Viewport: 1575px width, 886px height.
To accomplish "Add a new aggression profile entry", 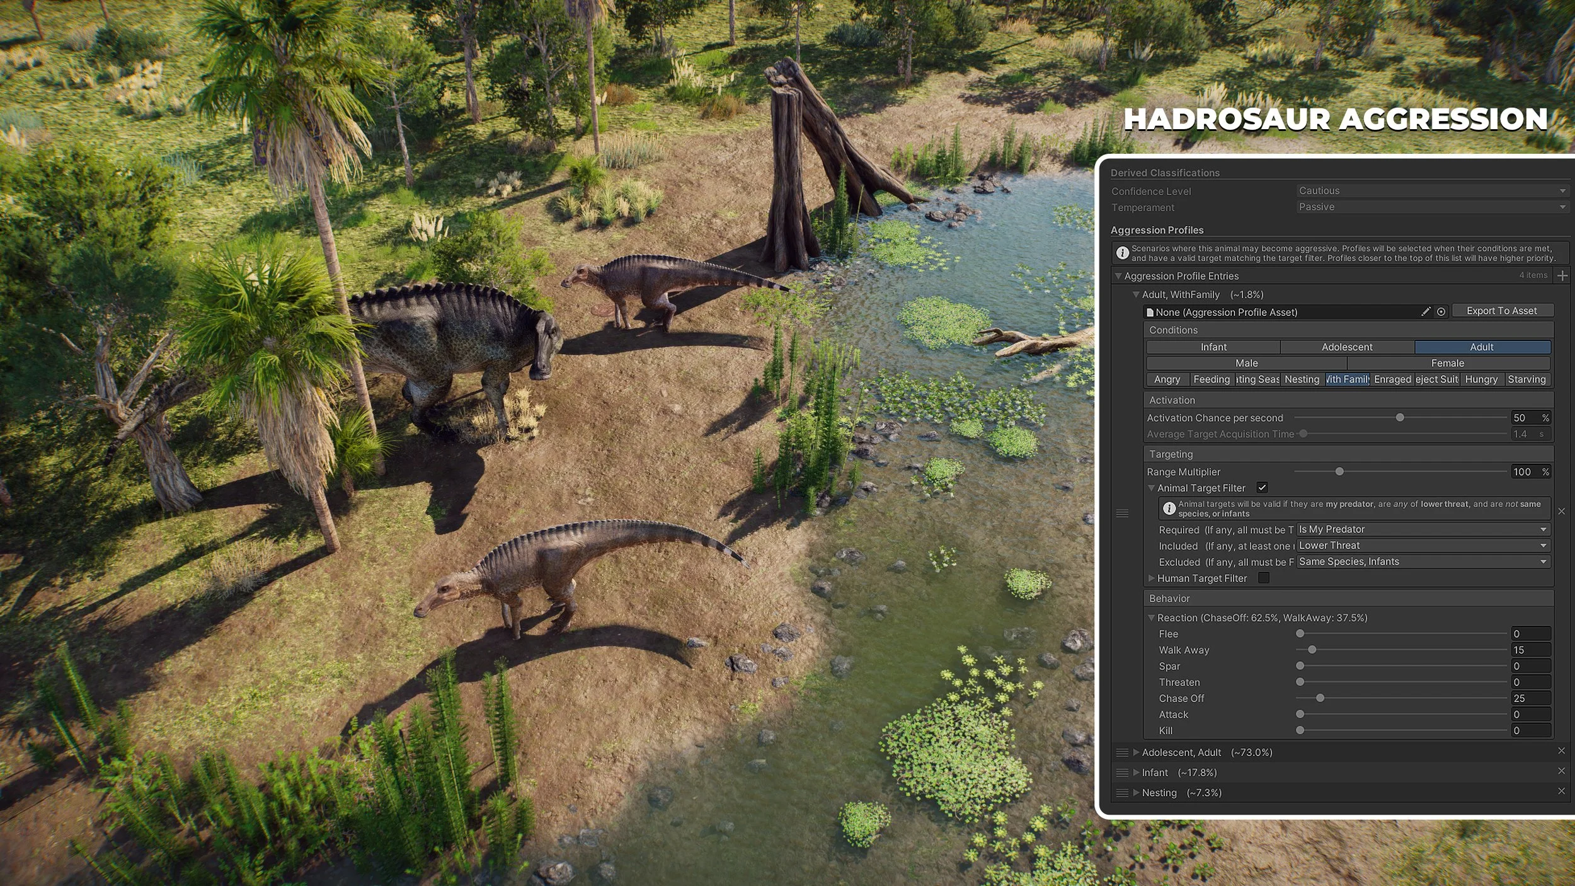I will tap(1562, 275).
